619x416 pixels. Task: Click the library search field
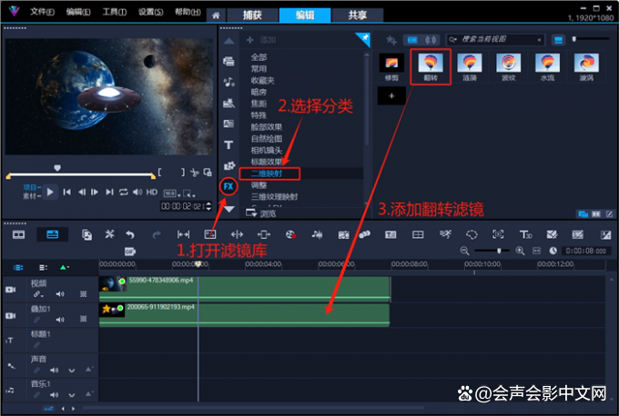(x=495, y=39)
